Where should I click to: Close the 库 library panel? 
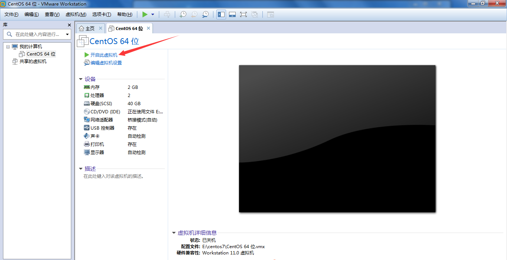[x=69, y=25]
